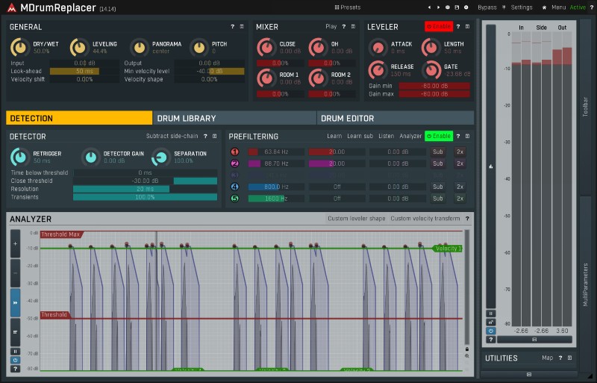
Task: Click the Learn sub button in Prefiltering
Action: [360, 137]
